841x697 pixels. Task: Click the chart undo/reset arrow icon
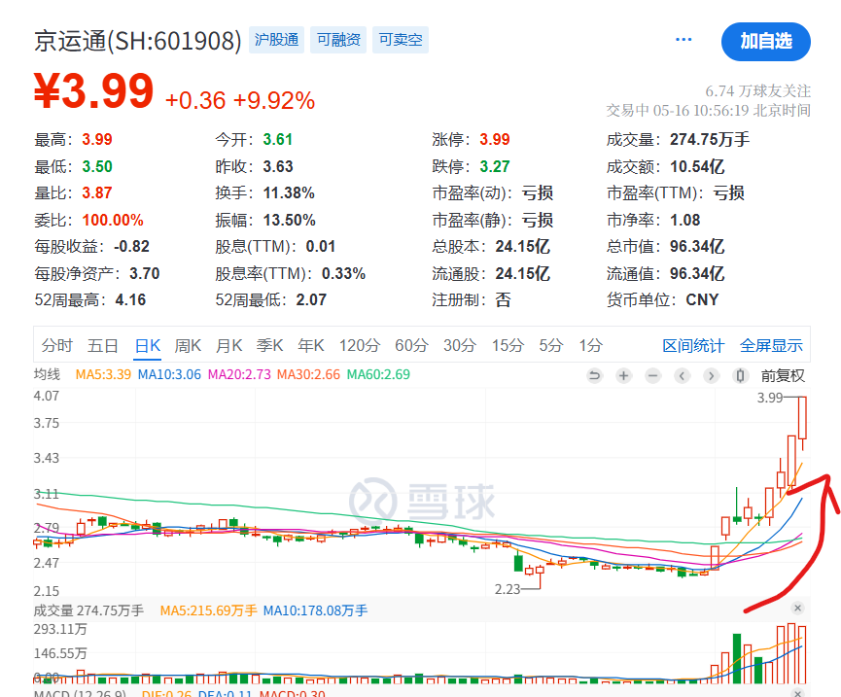[594, 376]
